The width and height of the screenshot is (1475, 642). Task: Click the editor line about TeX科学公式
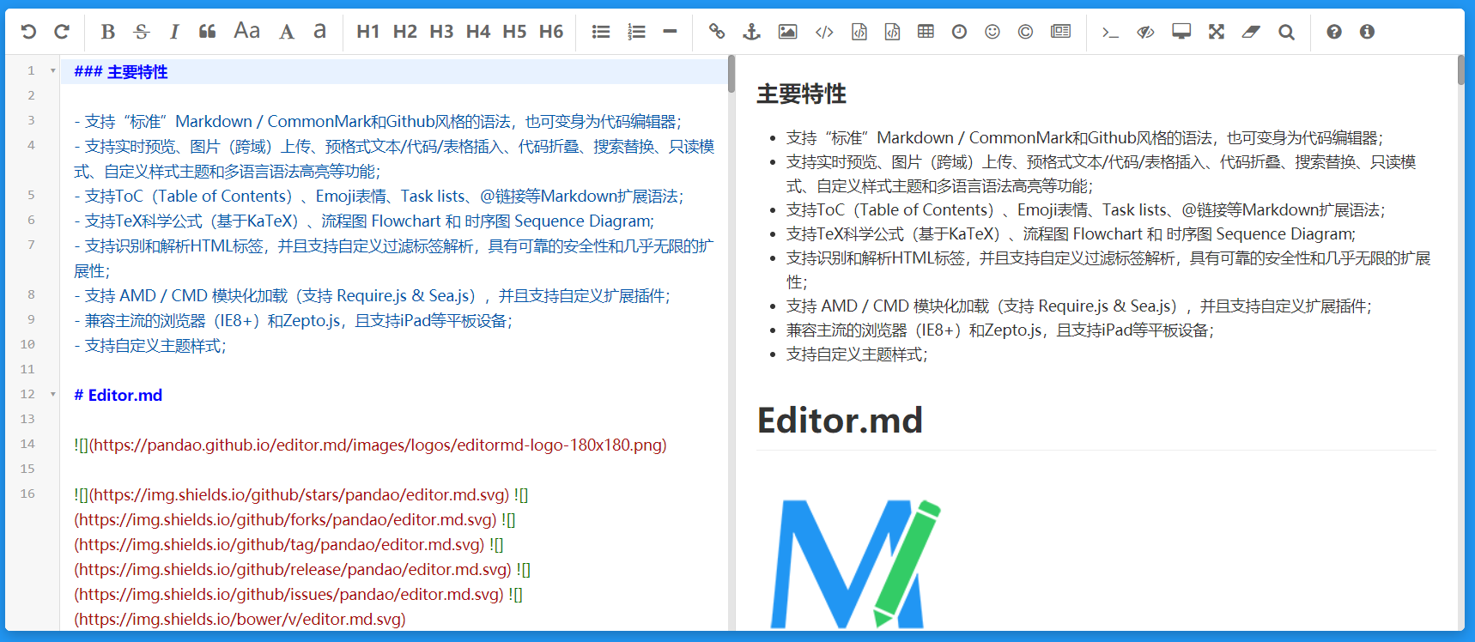pos(364,221)
